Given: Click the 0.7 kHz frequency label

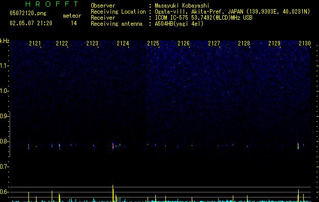Looking at the screenshot, I should point(4,167).
